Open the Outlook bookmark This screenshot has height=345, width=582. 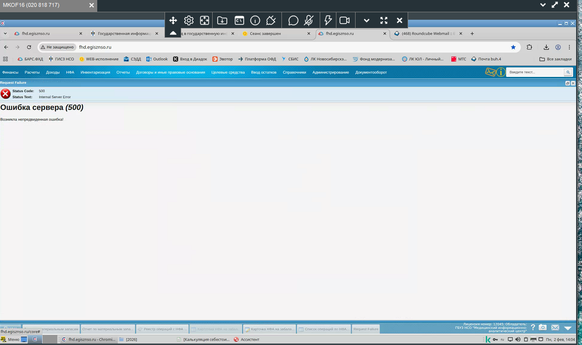(157, 59)
